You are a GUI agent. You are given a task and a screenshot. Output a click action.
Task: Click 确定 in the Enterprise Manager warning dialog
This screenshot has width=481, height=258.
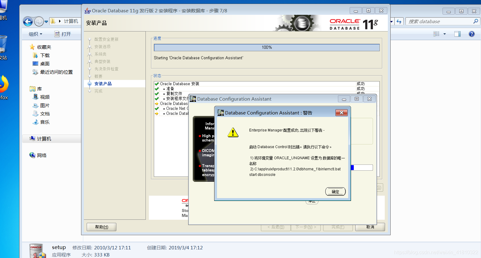click(335, 191)
